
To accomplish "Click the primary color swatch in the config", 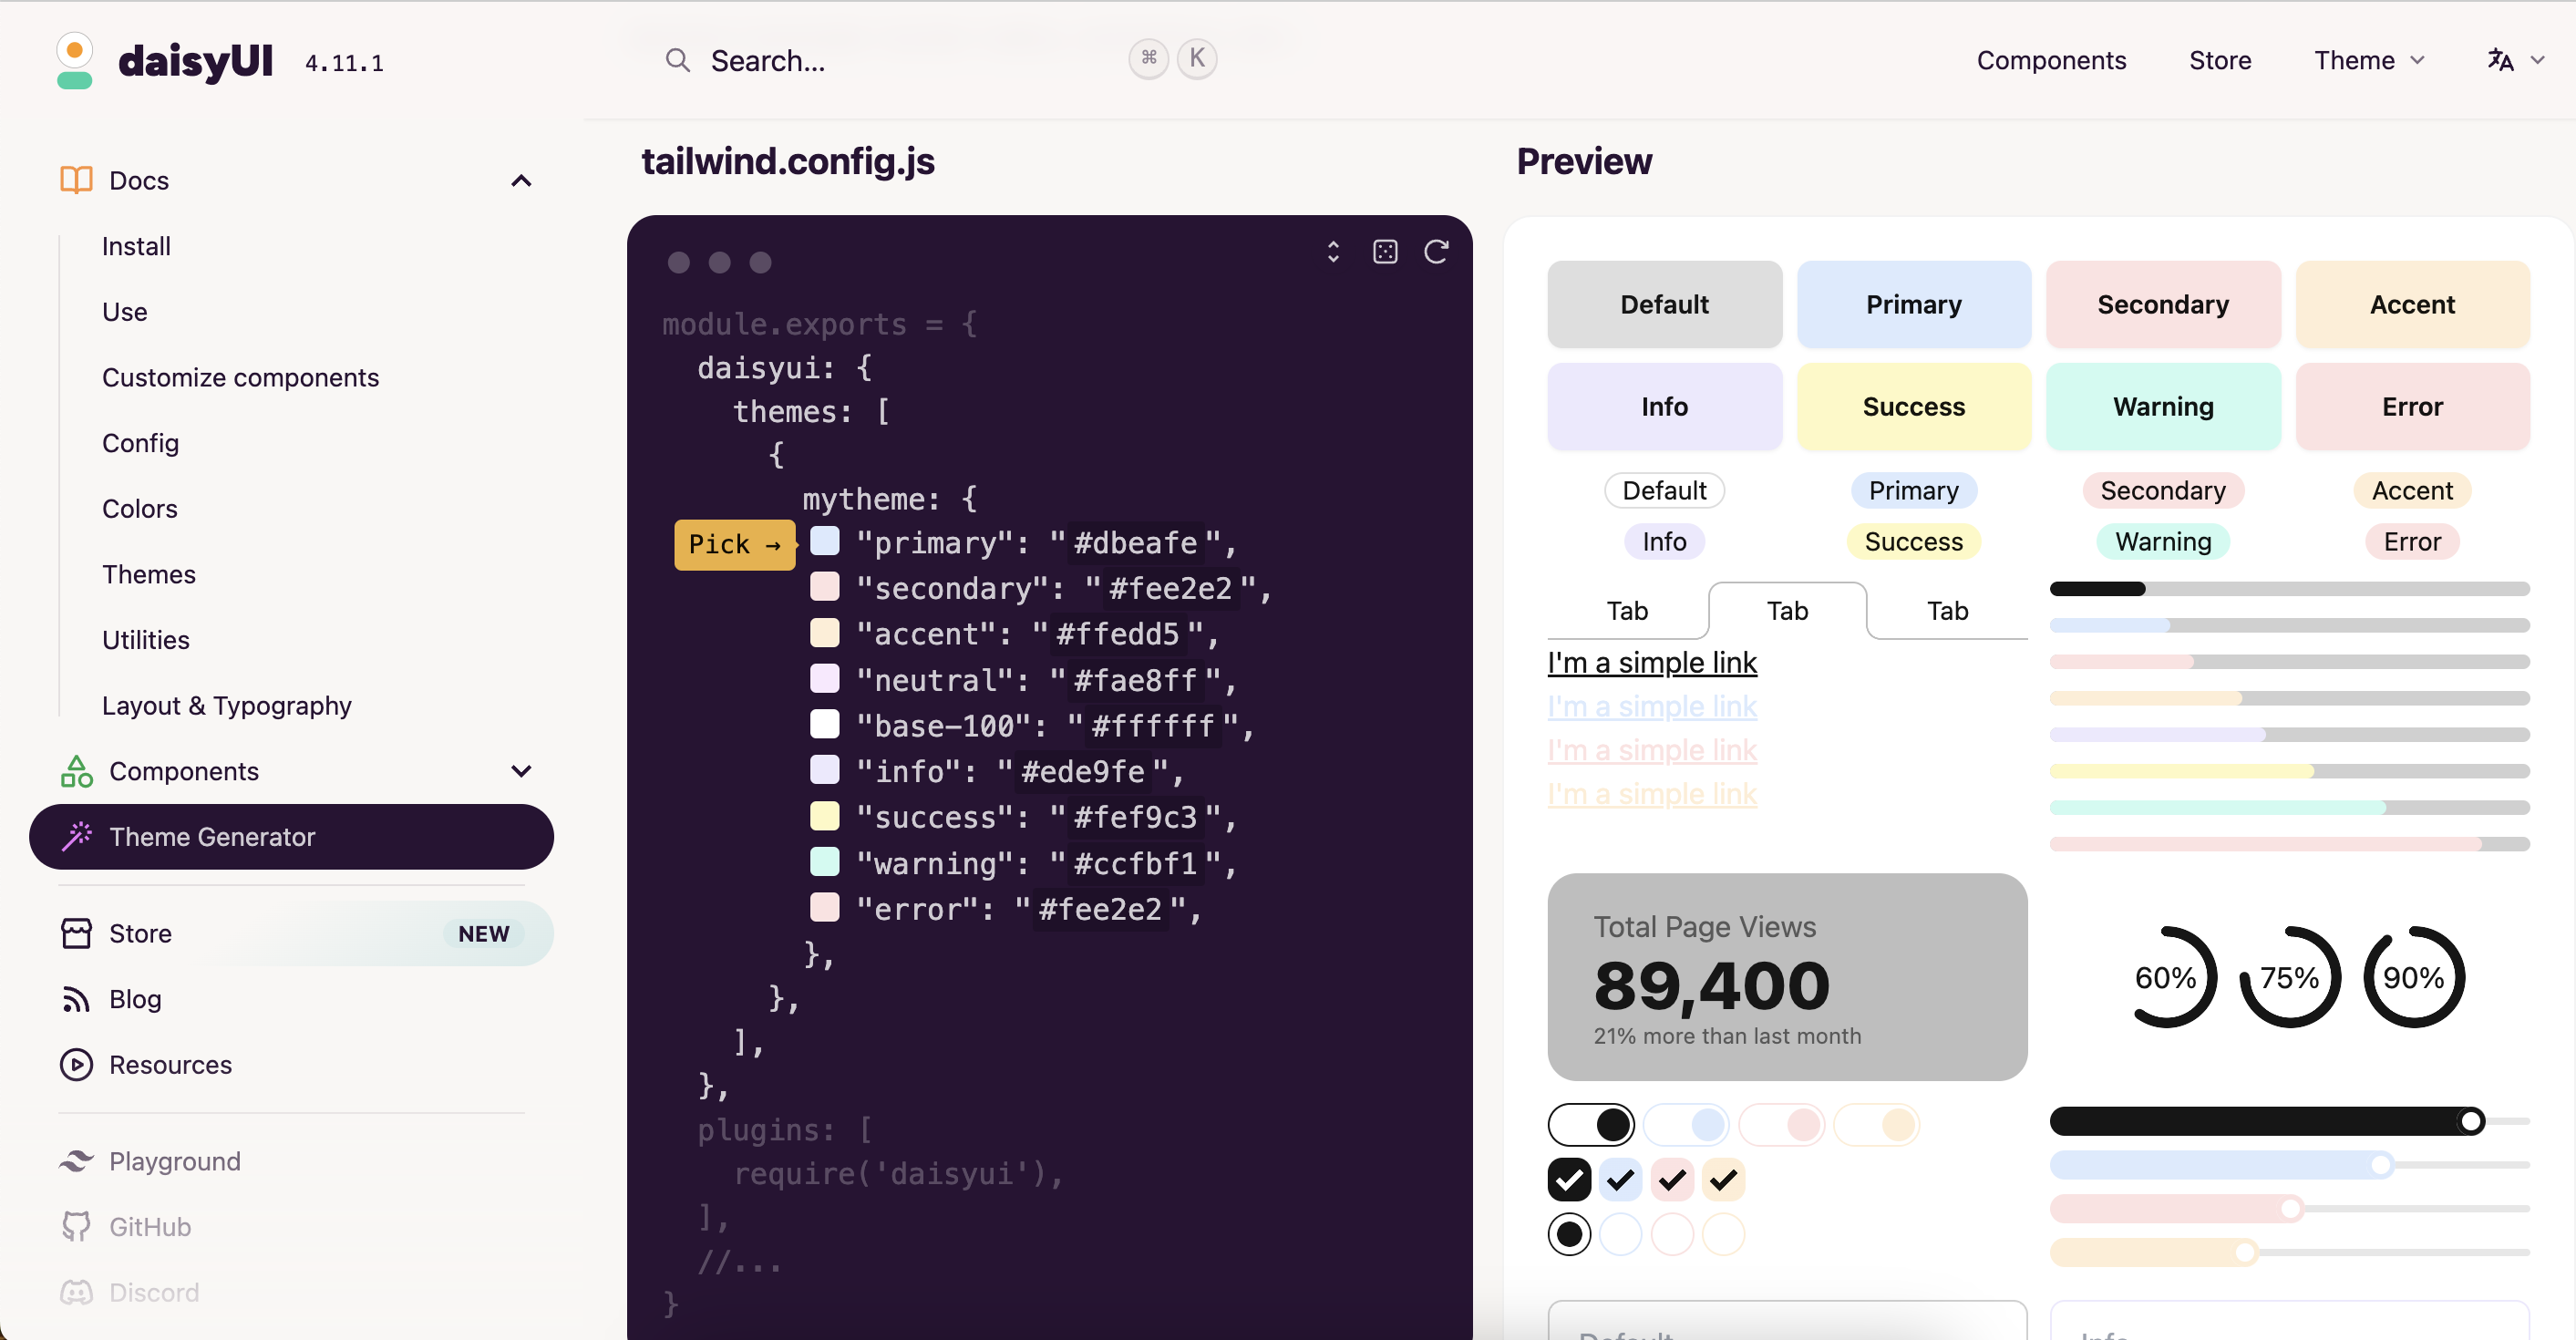I will pos(825,541).
